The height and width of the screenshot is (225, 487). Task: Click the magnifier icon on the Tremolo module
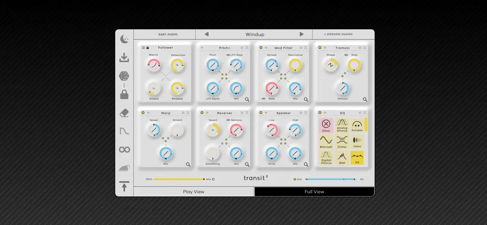coord(365,100)
